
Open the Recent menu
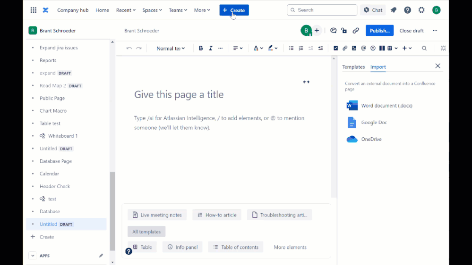(x=126, y=10)
